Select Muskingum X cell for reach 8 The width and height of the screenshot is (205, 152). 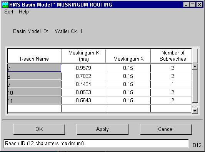click(x=128, y=76)
